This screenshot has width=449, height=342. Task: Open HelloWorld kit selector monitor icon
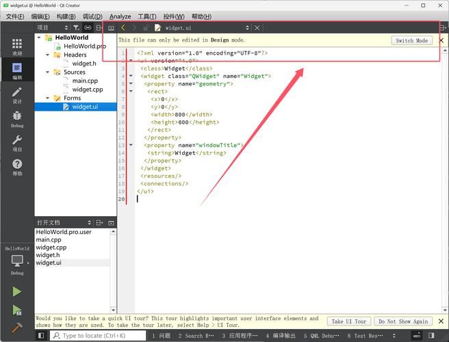[x=17, y=261]
